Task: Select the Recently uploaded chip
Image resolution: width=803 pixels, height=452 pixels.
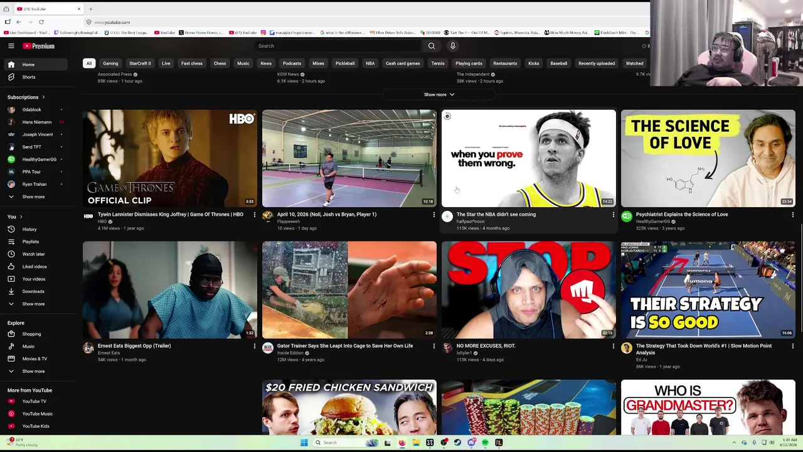Action: click(x=597, y=63)
